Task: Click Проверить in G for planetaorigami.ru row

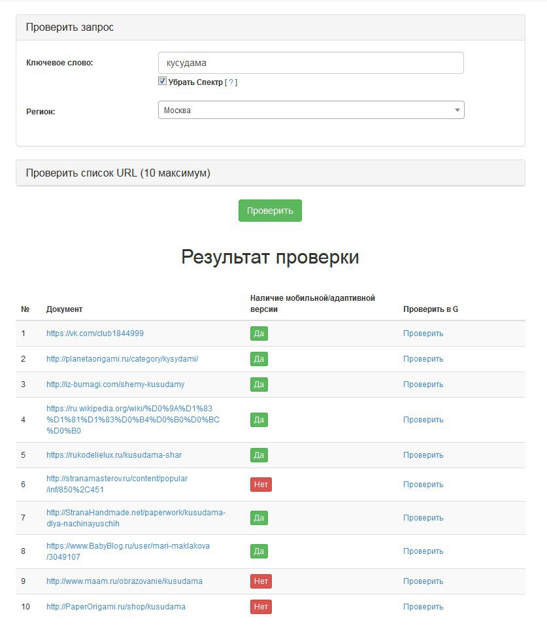Action: tap(423, 359)
